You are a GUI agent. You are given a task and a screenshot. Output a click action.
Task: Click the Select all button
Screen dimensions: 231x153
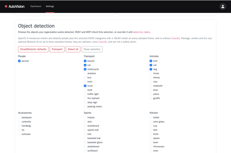73,49
